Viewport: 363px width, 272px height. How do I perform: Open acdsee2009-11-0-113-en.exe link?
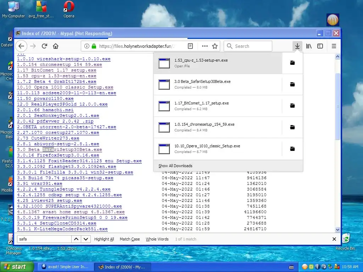coord(66,93)
